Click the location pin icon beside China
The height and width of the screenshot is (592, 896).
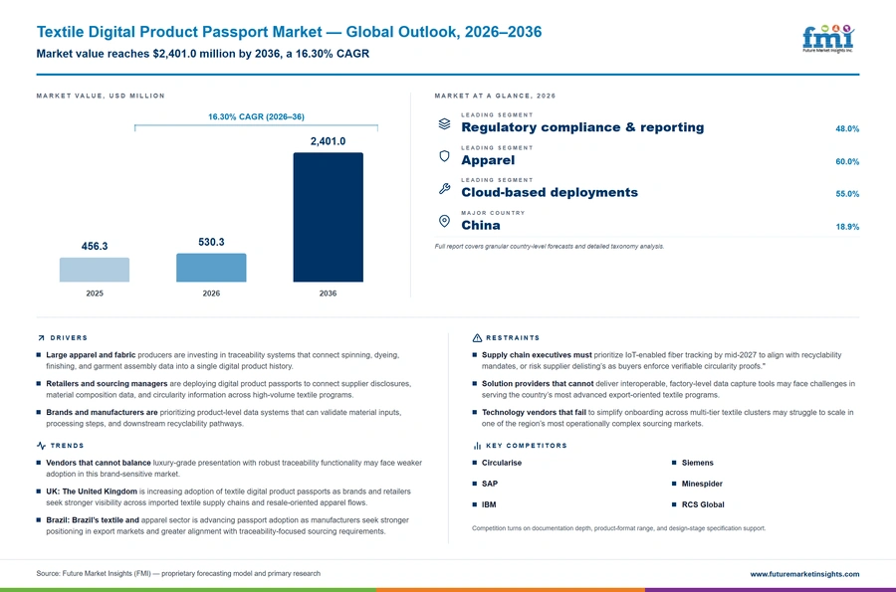[444, 222]
